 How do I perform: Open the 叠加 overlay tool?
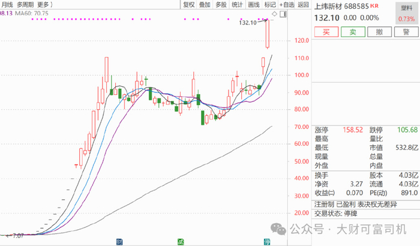point(205,5)
